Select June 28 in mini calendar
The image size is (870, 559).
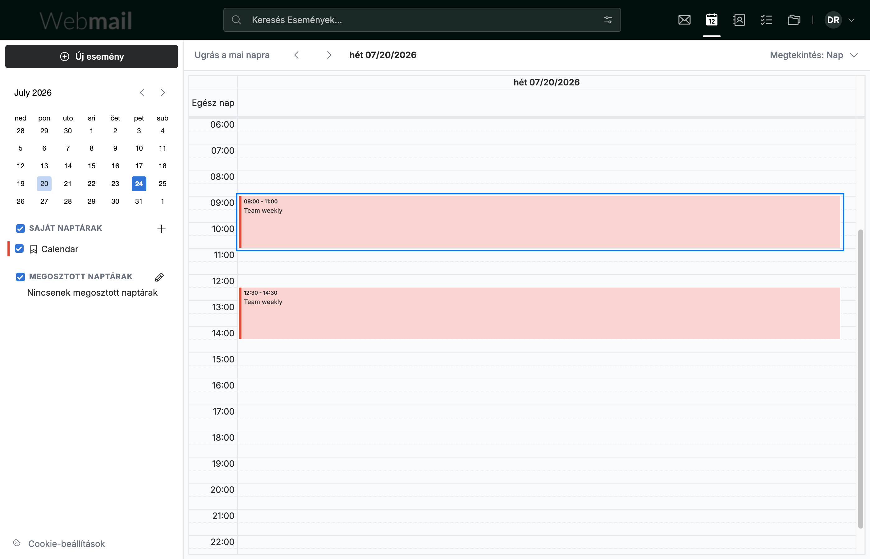pos(21,131)
